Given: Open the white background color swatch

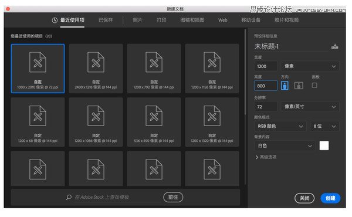Looking at the screenshot, I should [x=324, y=145].
